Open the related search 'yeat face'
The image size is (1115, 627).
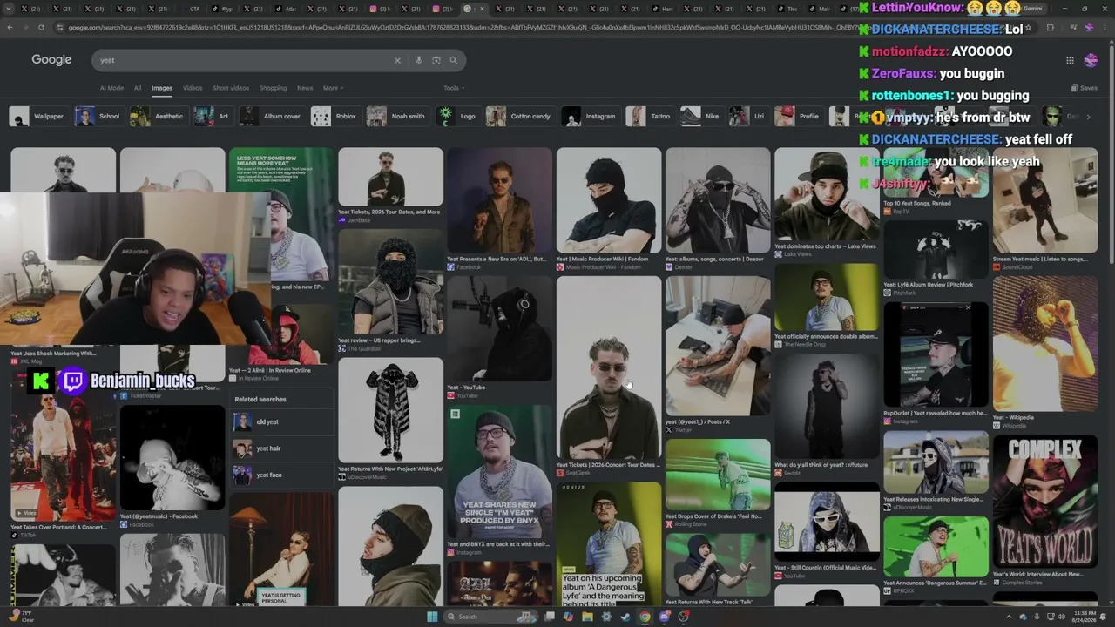click(x=282, y=475)
